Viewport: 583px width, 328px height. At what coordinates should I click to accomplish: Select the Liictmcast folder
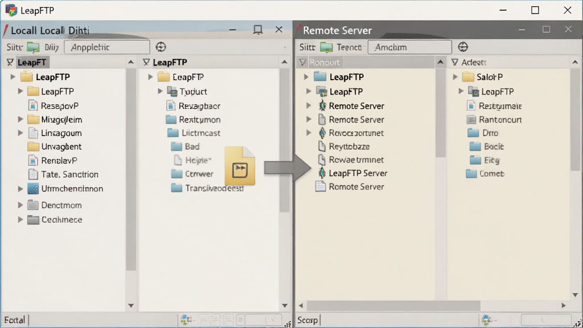click(194, 133)
